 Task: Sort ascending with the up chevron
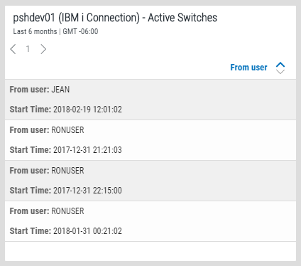pyautogui.click(x=280, y=65)
